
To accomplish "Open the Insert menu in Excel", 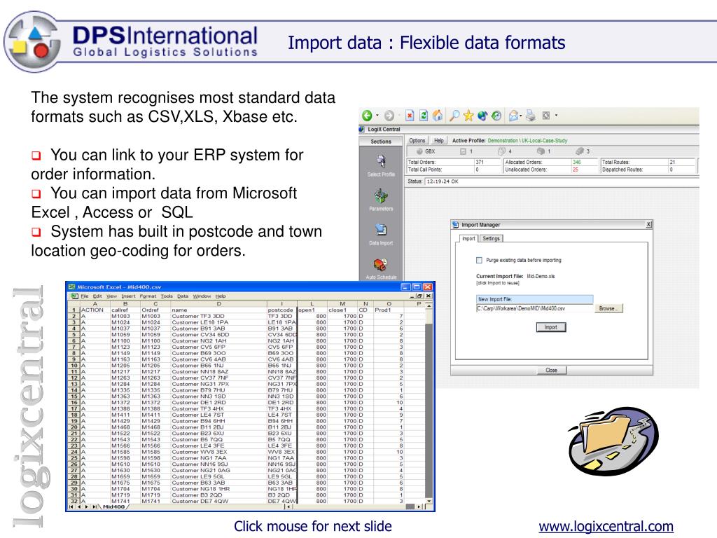I will click(x=129, y=296).
